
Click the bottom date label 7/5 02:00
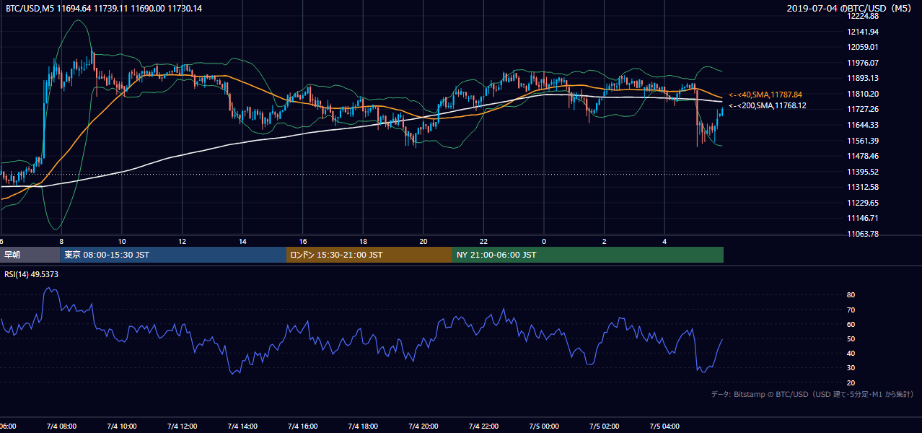click(605, 427)
